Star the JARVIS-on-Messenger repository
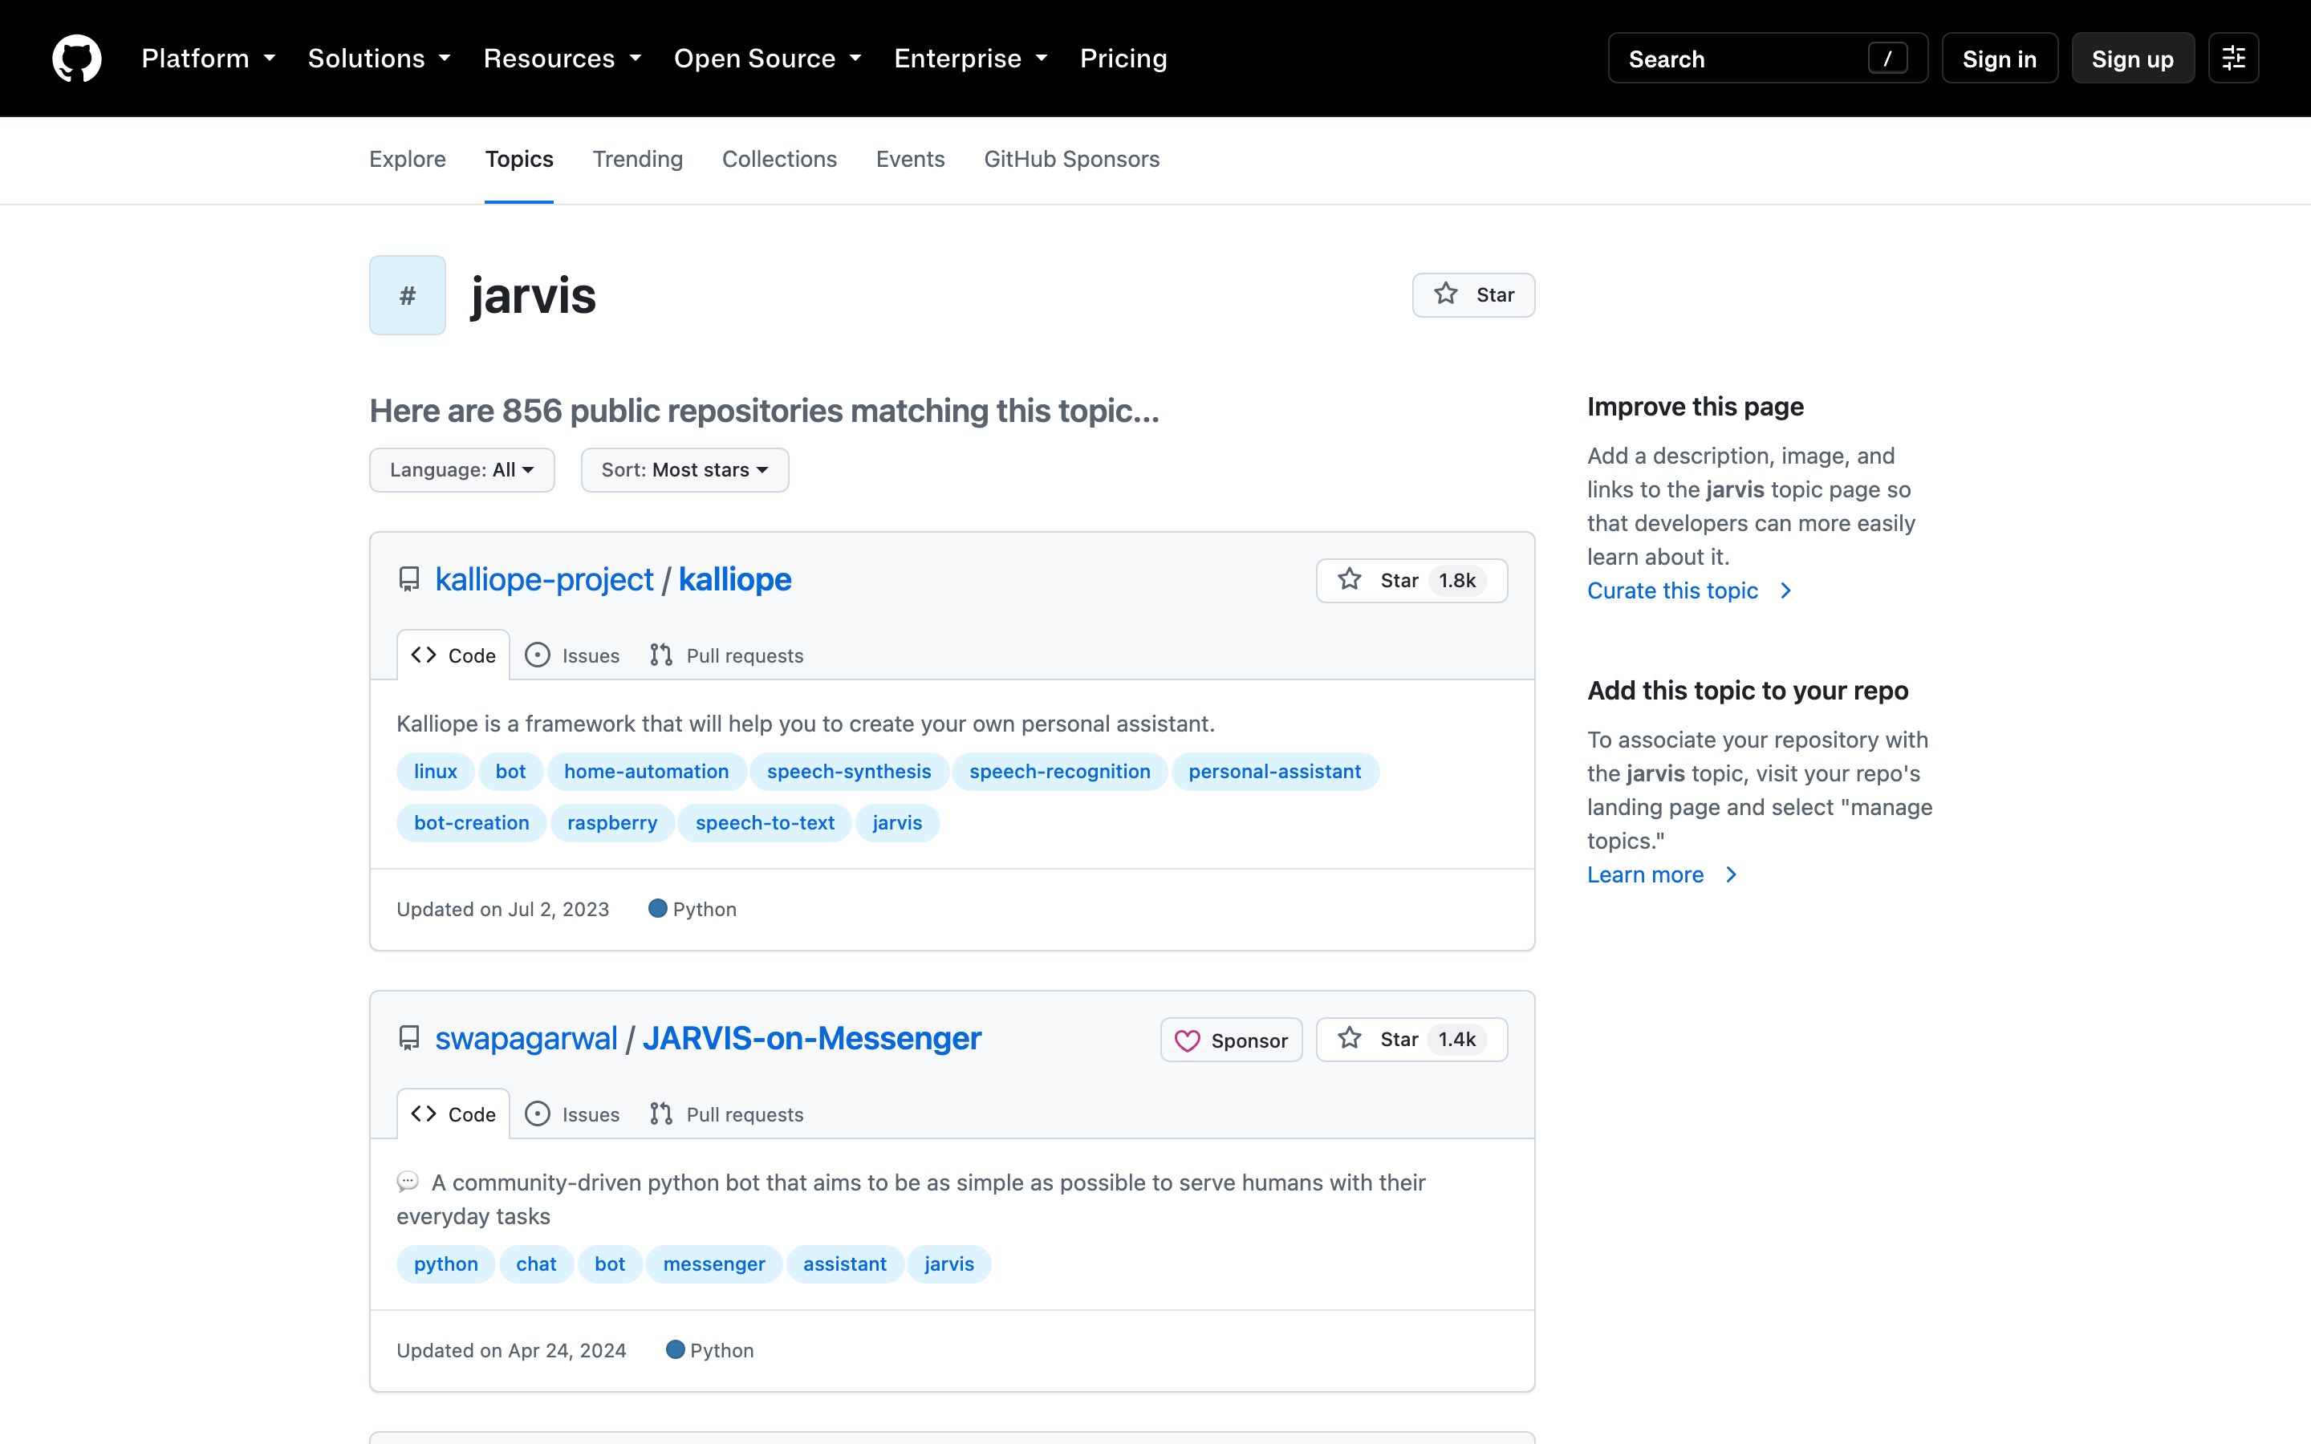 point(1411,1039)
